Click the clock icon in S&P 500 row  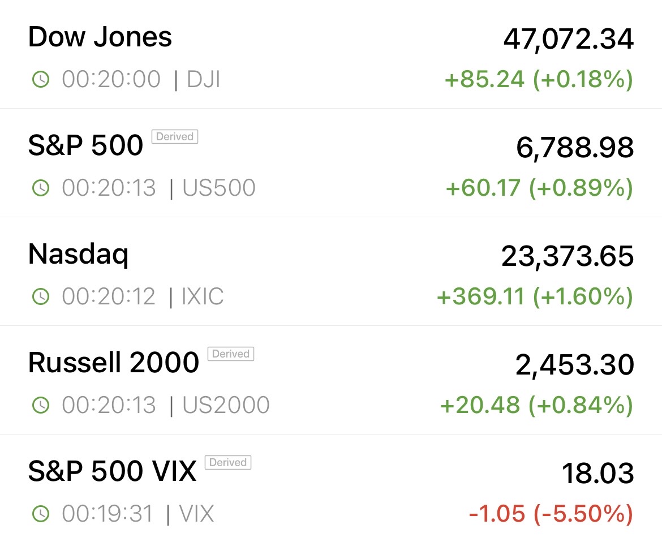tap(41, 188)
